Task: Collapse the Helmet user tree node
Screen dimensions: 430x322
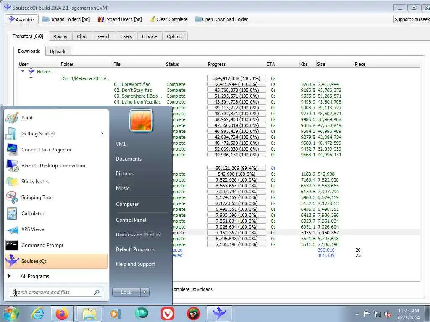Action: tap(23, 71)
